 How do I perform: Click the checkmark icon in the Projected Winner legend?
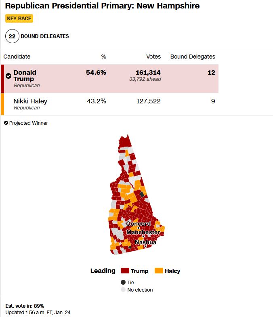(x=6, y=123)
